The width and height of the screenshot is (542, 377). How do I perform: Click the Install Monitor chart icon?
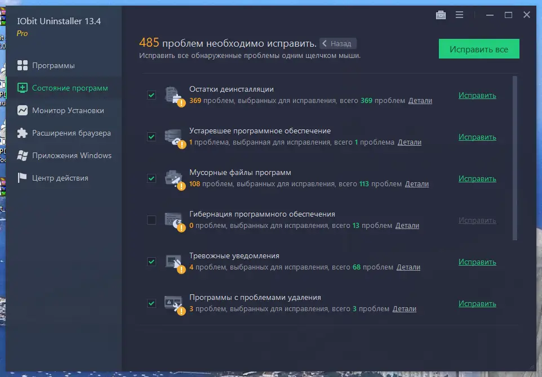23,110
